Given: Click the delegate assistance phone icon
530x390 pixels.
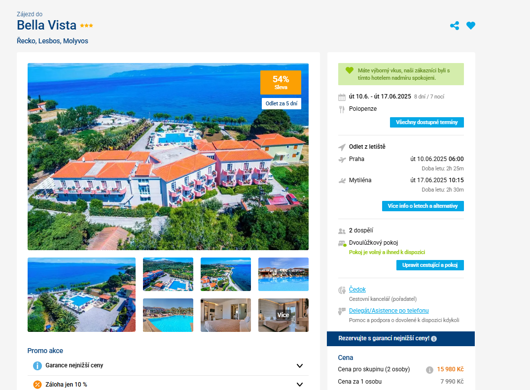Looking at the screenshot, I should (x=342, y=311).
